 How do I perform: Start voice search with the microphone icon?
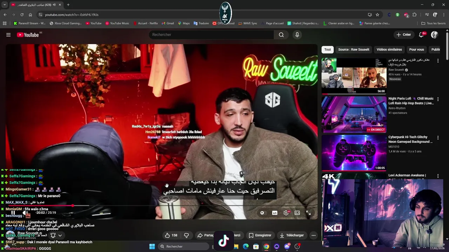pos(297,35)
